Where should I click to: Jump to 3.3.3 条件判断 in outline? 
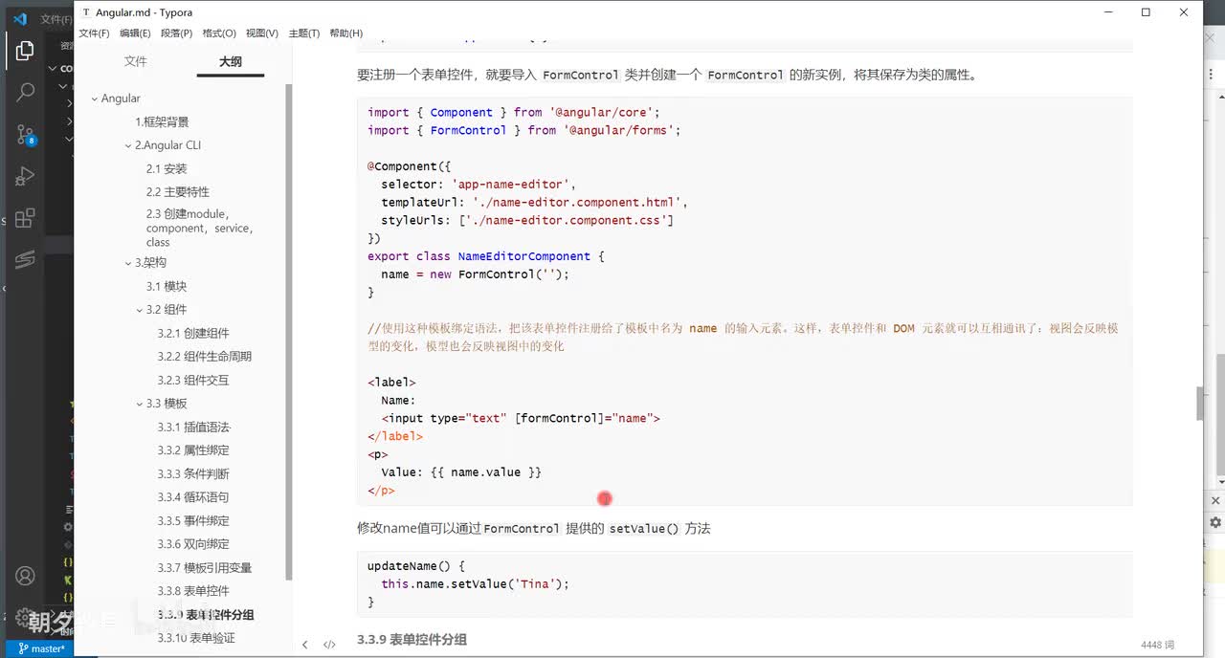coord(193,474)
